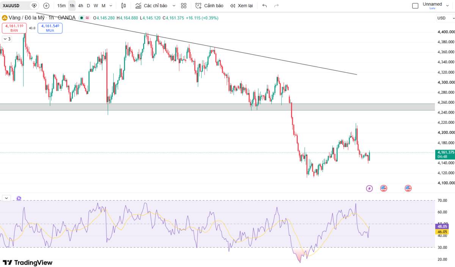Add a symbol with the plus circle icon
This screenshot has height=267, width=455.
point(46,6)
